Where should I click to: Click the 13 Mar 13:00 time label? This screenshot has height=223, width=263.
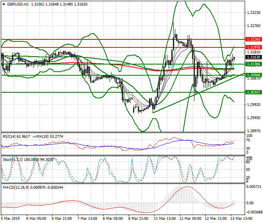[x=241, y=219]
